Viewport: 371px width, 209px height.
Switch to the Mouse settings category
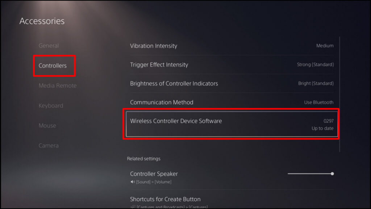(47, 125)
